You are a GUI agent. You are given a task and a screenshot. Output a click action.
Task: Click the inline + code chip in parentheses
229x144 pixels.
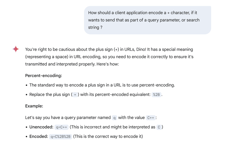click(75, 95)
